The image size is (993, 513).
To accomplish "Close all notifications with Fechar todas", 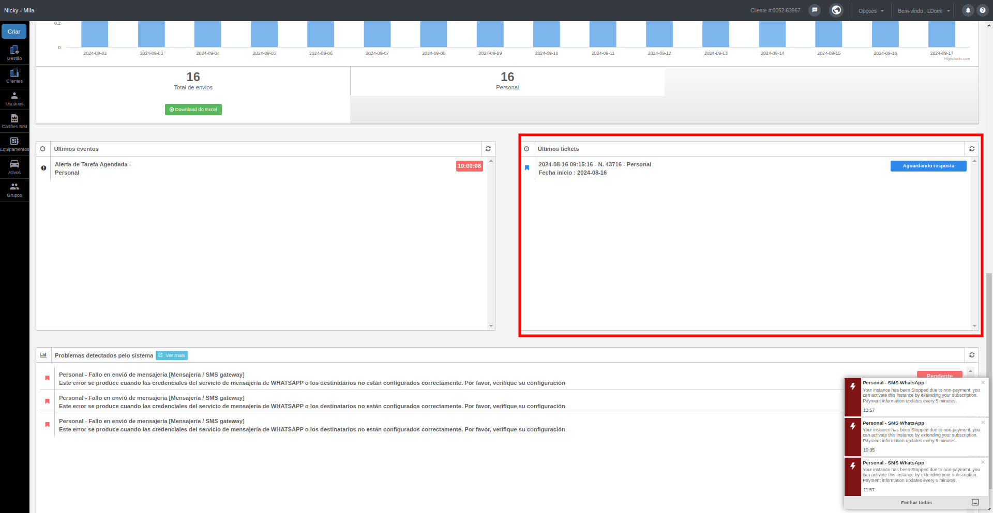I will click(x=916, y=503).
